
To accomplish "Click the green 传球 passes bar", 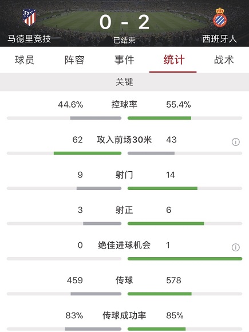I will pyautogui.click(x=160, y=294).
